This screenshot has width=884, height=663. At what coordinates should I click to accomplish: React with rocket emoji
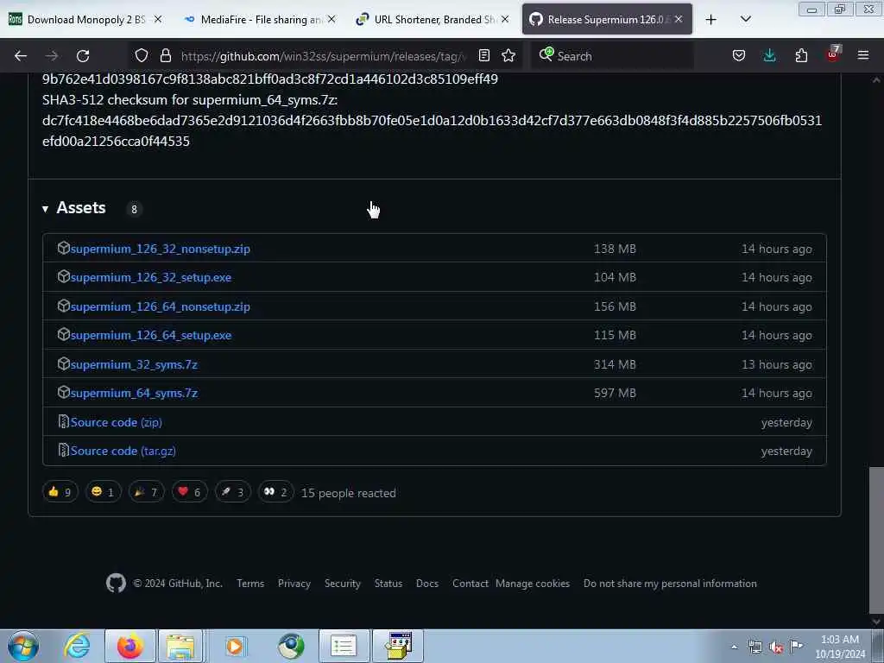coord(233,492)
